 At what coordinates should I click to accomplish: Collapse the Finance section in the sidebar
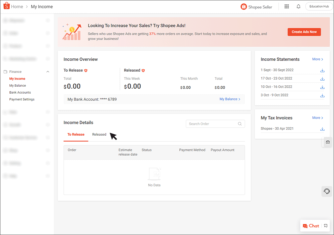point(48,71)
